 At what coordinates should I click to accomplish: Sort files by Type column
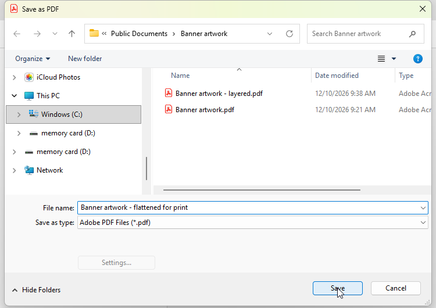(x=406, y=76)
